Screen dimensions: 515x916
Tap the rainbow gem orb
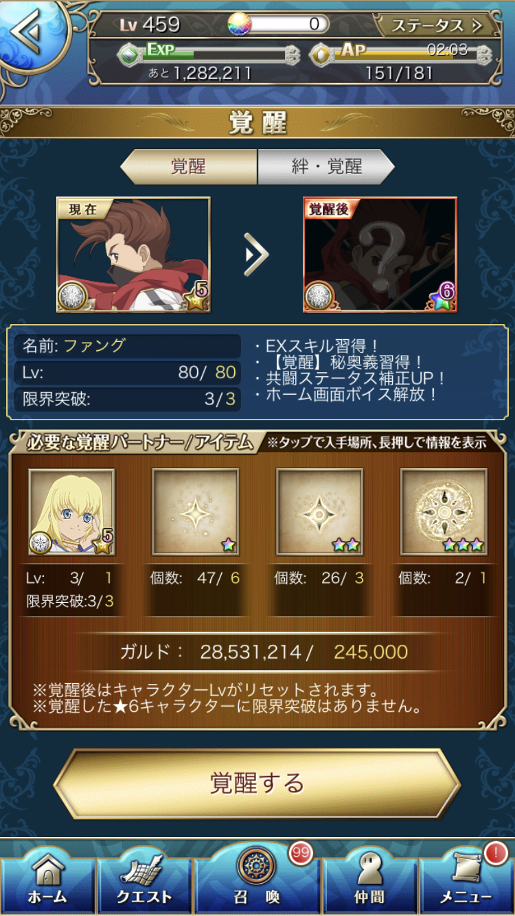(x=239, y=24)
